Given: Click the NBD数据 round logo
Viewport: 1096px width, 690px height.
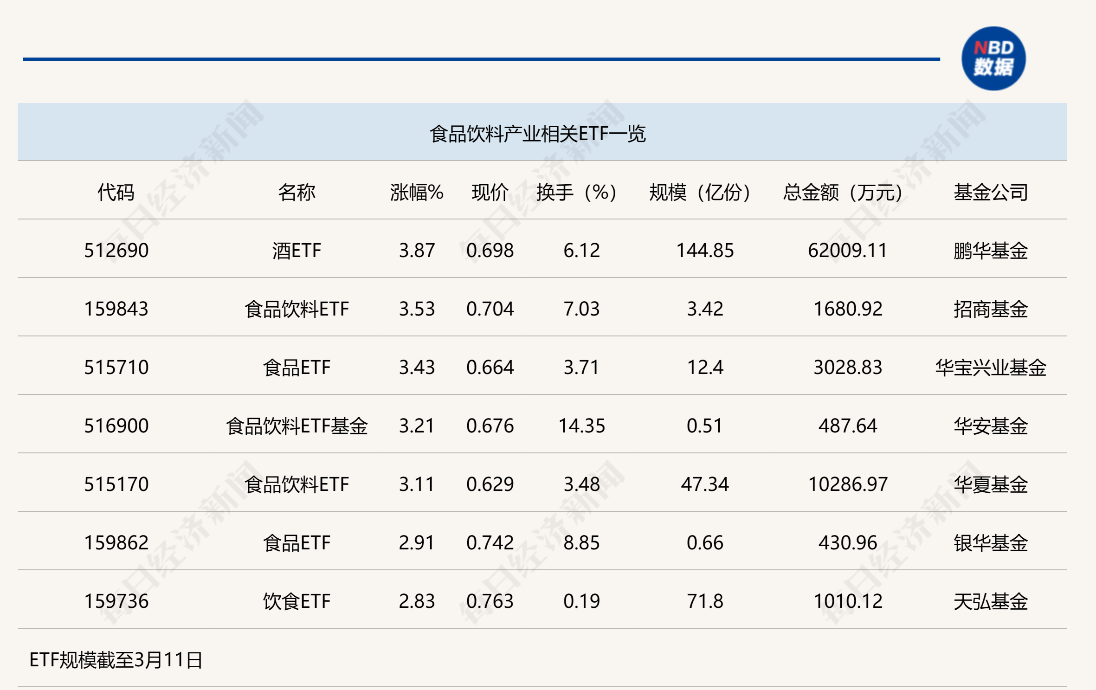Looking at the screenshot, I should point(993,58).
